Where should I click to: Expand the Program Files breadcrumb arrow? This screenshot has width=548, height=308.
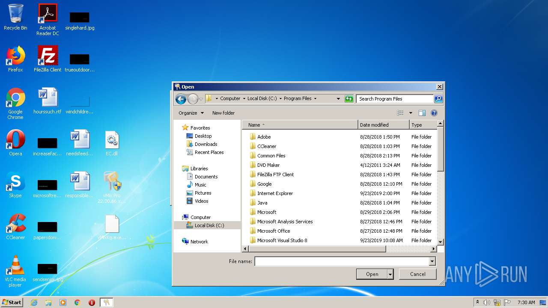pyautogui.click(x=315, y=99)
